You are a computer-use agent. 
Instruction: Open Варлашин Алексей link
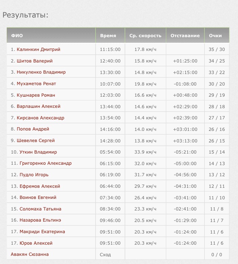tap(38, 106)
